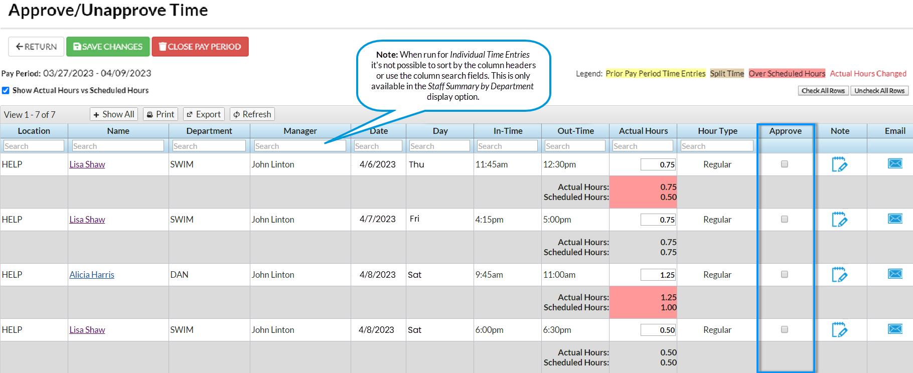The height and width of the screenshot is (373, 913).
Task: Save changes to time approvals
Action: coord(108,47)
